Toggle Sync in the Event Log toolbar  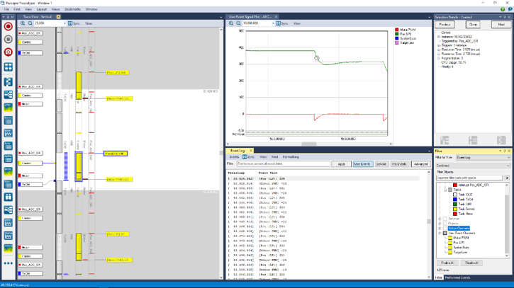(248, 157)
